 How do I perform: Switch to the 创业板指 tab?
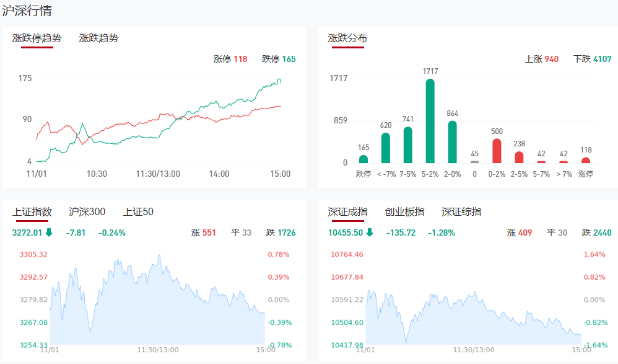pyautogui.click(x=404, y=212)
